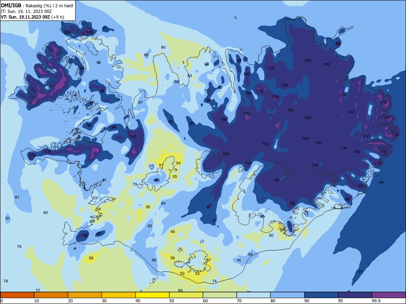406x304 pixels.
Task: Pick the 60–70% light green legend swatch
Action: tap(220, 295)
